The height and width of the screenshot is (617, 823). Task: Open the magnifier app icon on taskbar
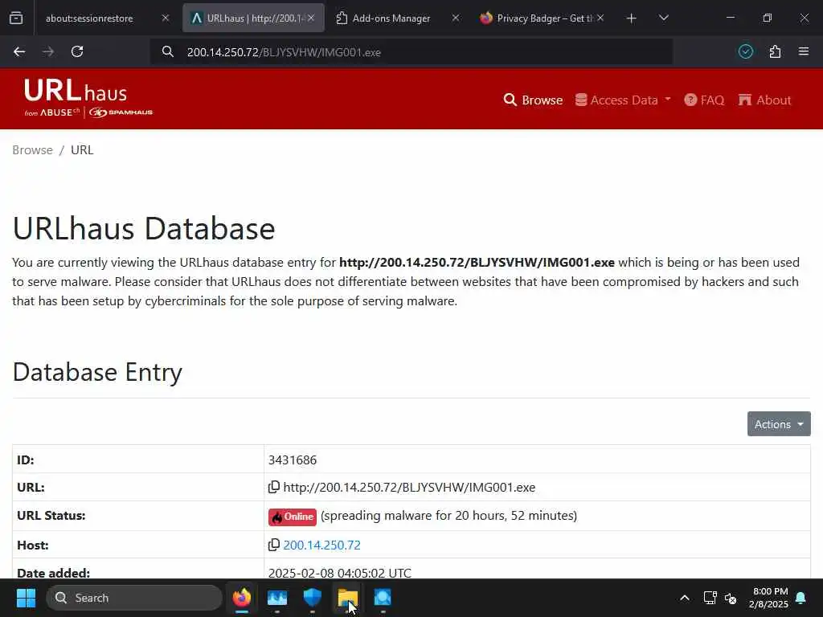tap(383, 598)
